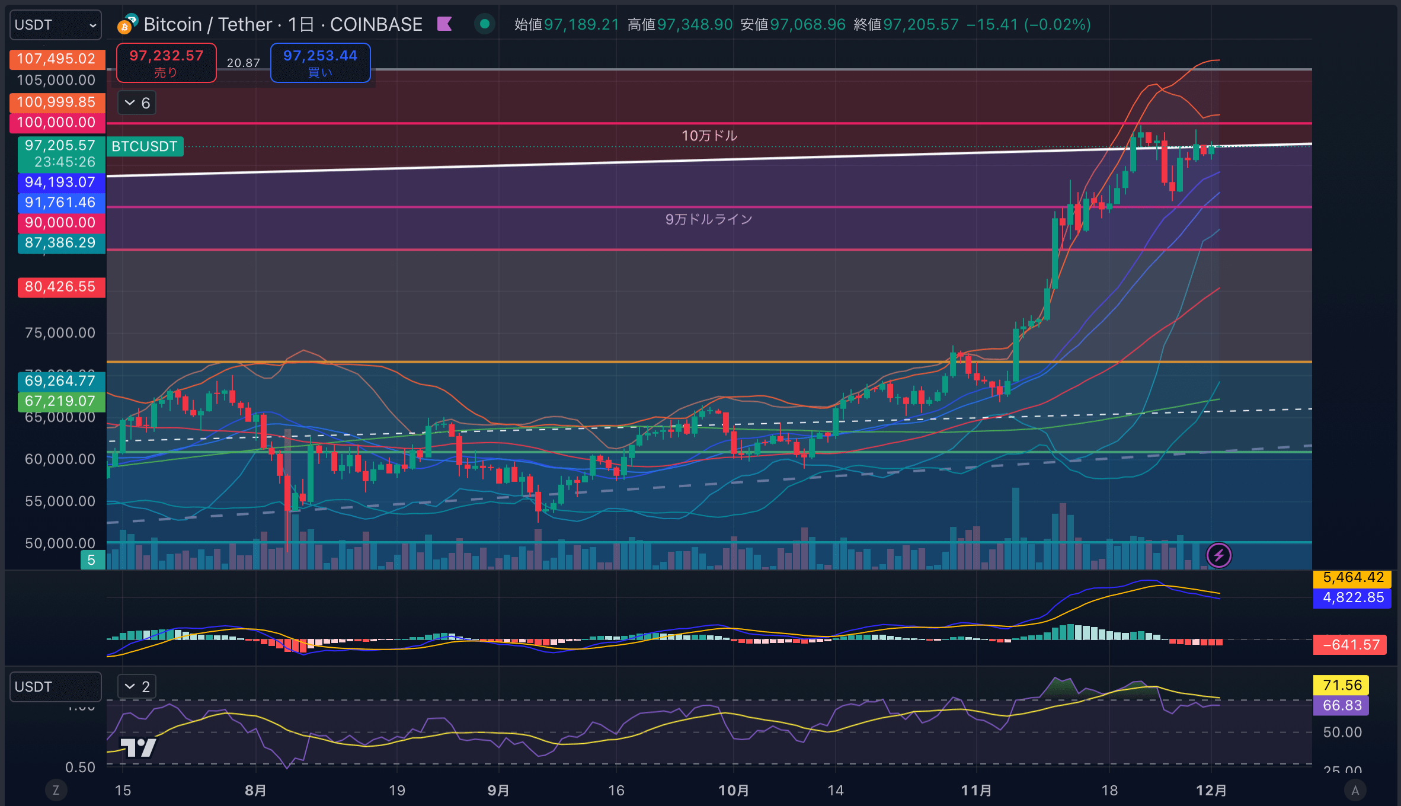Open the USDT currency dropdown at top

click(55, 25)
